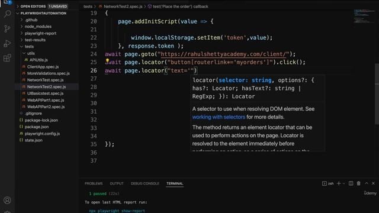The width and height of the screenshot is (379, 213).
Task: Click the tests breadcrumb segment
Action: point(88,7)
